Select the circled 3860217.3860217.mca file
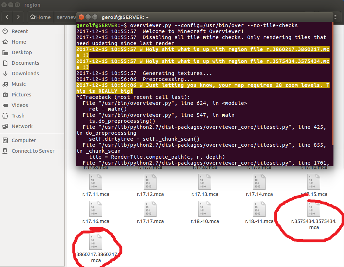Screen dimensions: 344x267 click(x=96, y=242)
